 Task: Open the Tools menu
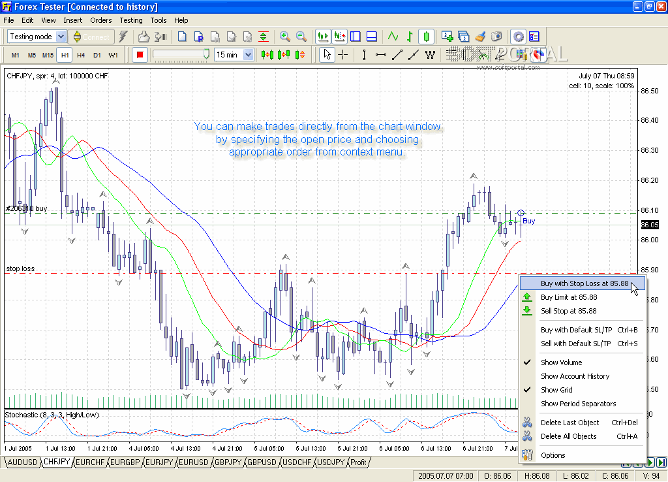pyautogui.click(x=159, y=20)
